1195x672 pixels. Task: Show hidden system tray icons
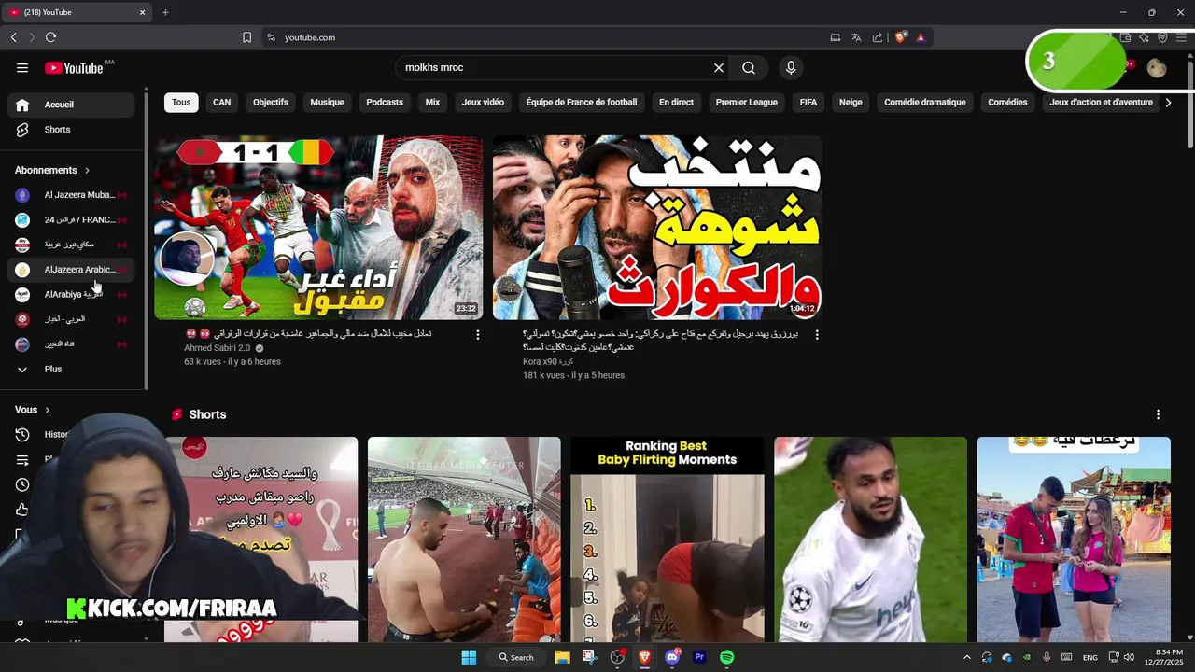966,657
